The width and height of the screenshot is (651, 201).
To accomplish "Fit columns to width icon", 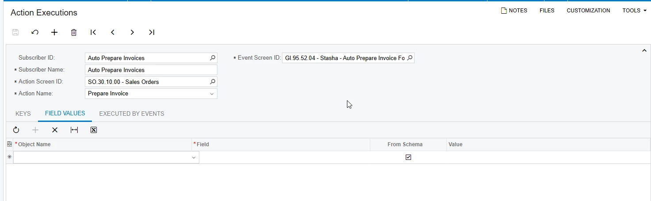I will click(74, 130).
